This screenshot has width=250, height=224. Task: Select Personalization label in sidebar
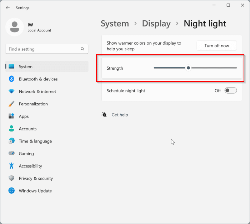coord(33,104)
